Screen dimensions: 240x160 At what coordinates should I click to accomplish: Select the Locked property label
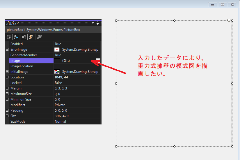click(x=16, y=83)
